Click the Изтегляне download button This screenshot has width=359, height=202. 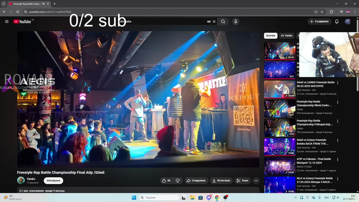tap(221, 181)
